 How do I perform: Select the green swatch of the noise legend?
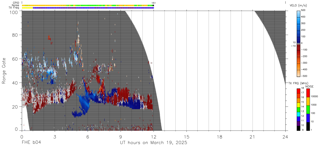pyautogui.click(x=308, y=110)
